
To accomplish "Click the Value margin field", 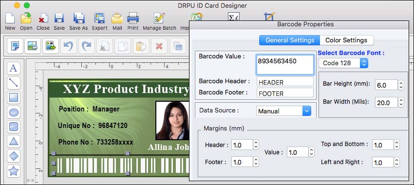I will (298, 152).
